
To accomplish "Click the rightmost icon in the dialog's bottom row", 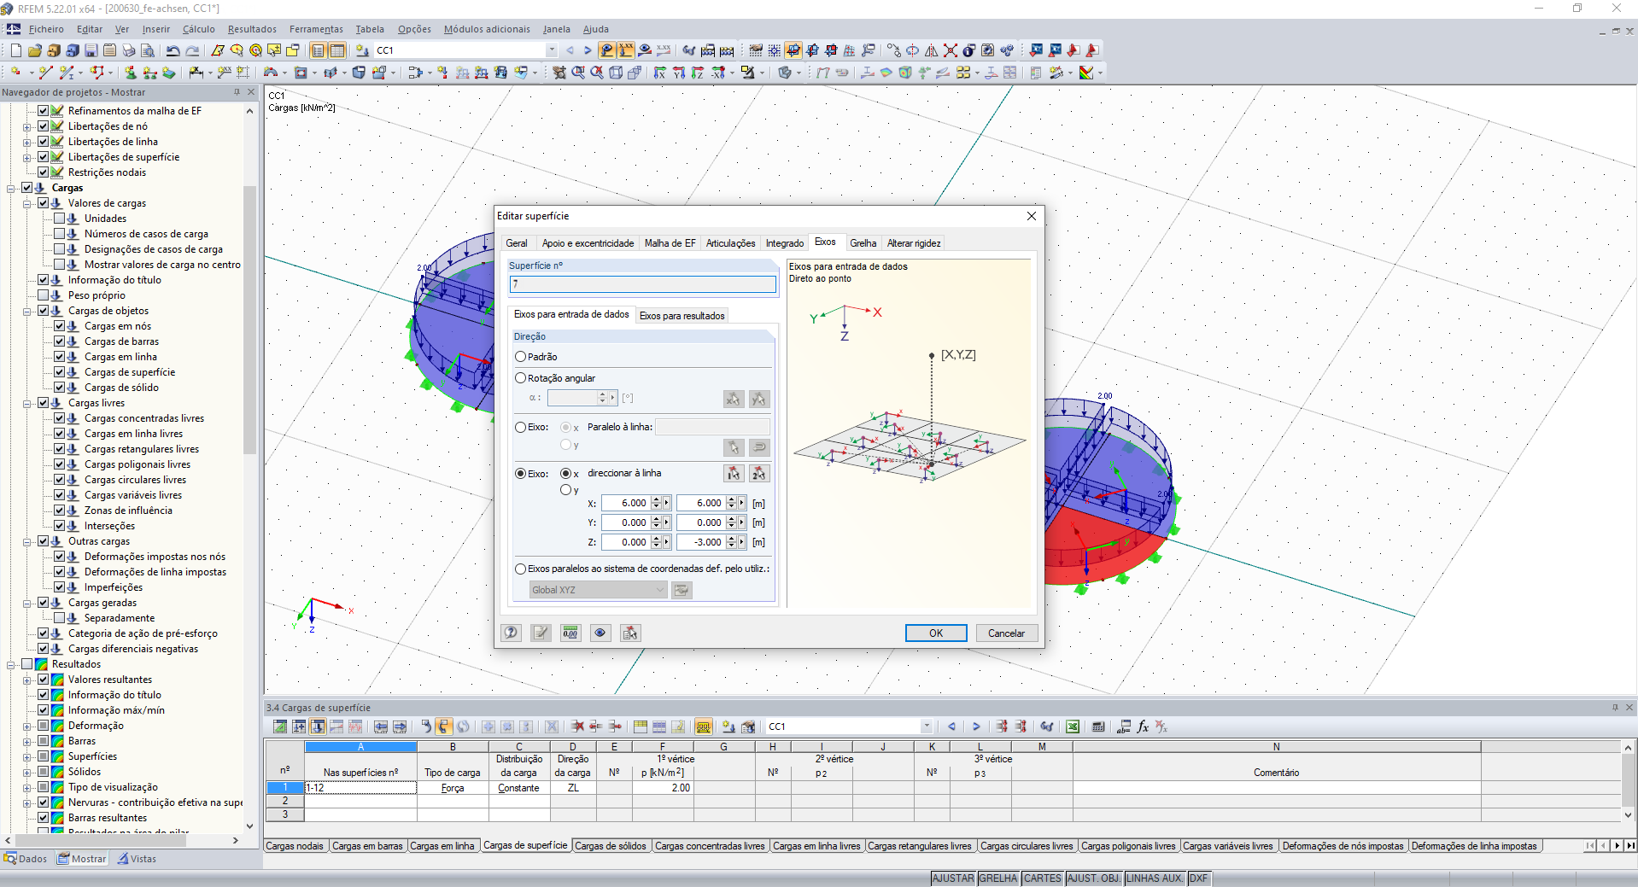I will click(x=630, y=633).
